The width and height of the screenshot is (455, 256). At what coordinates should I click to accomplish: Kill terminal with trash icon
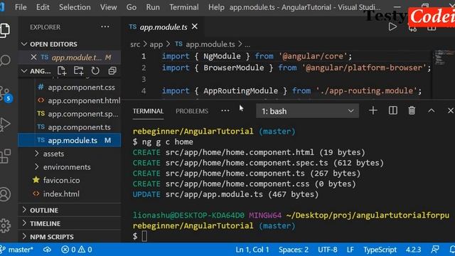pos(412,111)
